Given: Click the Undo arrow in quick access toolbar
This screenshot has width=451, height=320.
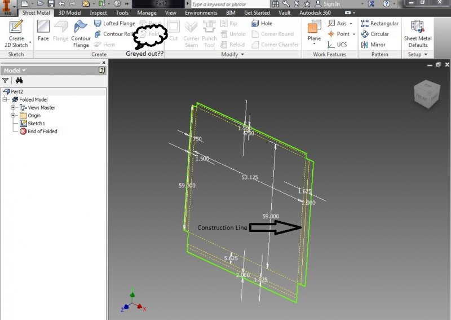Looking at the screenshot, I should [x=61, y=4].
